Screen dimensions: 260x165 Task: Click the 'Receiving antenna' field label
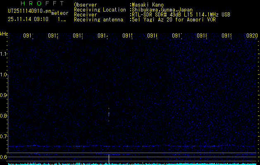98,20
